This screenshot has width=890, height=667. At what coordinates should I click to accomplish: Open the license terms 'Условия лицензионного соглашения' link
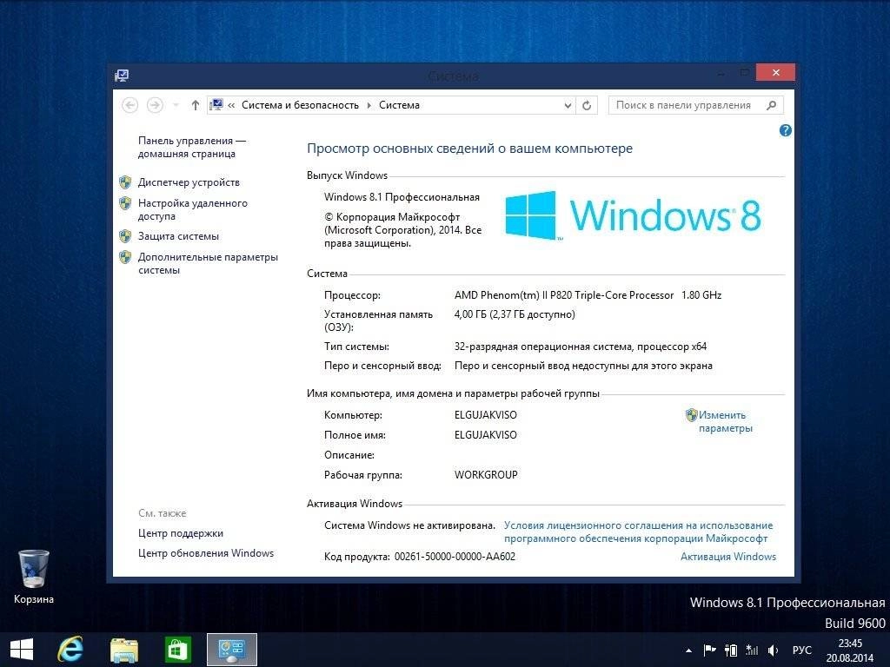tap(638, 532)
